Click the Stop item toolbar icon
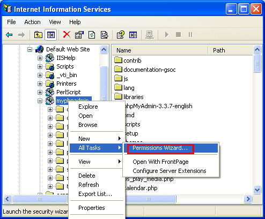This screenshot has height=219, width=265. point(178,34)
